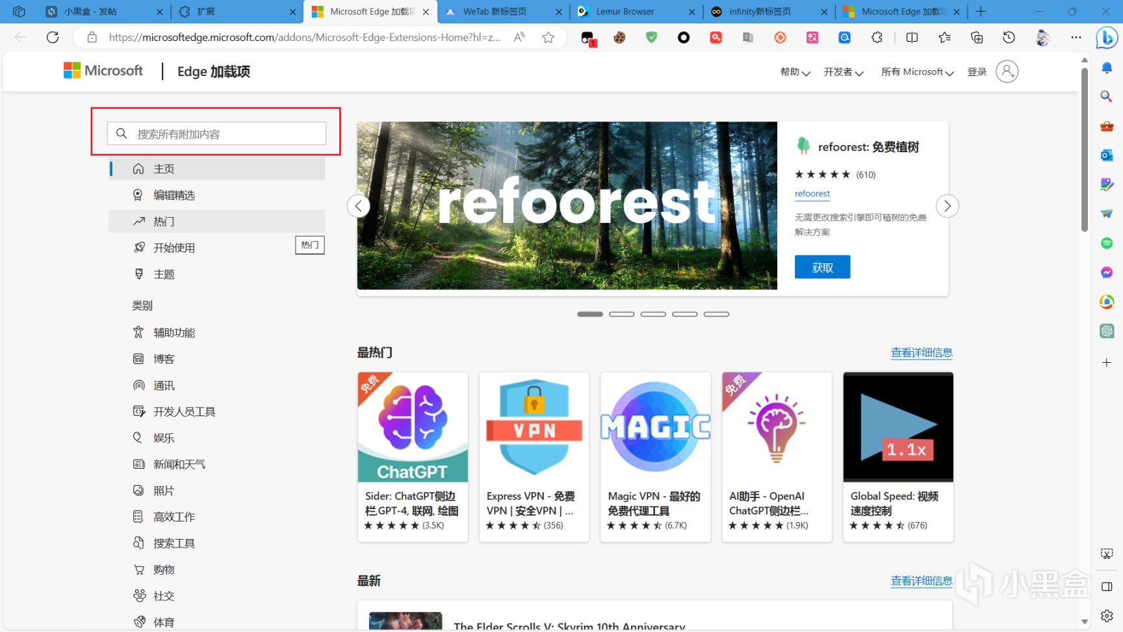This screenshot has width=1123, height=632.
Task: Open the Spotify icon in sidebar
Action: pyautogui.click(x=1107, y=243)
